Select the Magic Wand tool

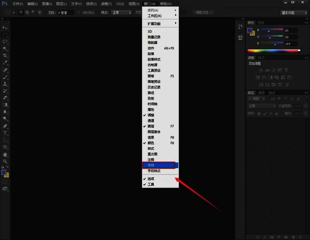(5, 48)
